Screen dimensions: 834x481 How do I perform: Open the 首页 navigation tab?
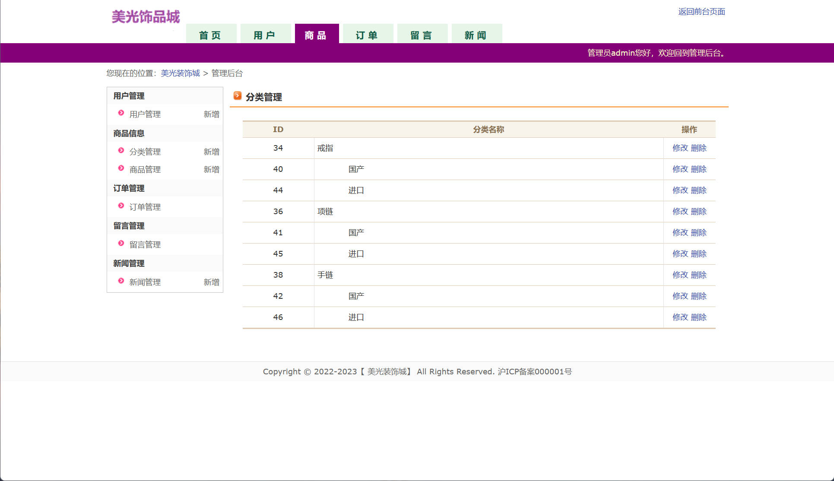pos(211,35)
